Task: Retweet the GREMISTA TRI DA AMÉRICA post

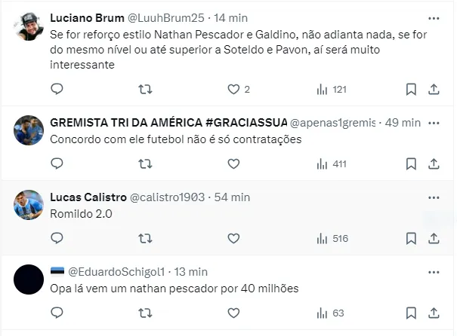Action: [145, 164]
